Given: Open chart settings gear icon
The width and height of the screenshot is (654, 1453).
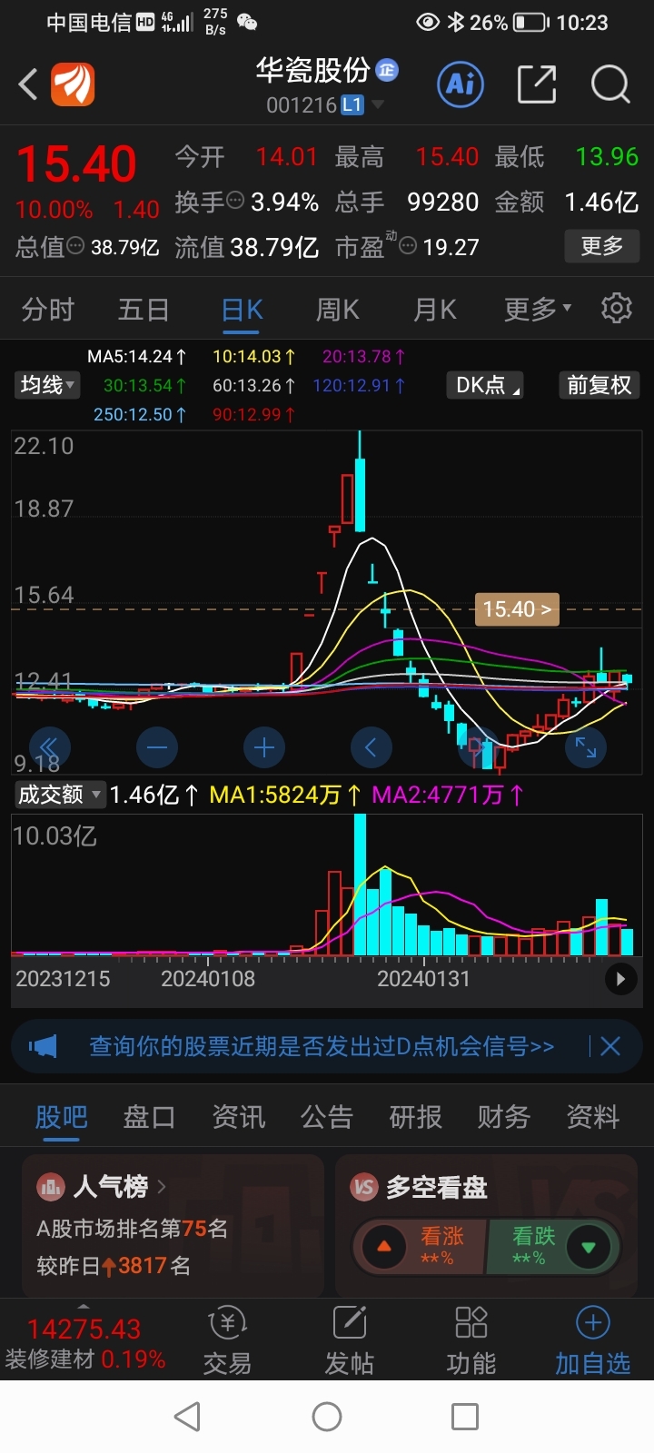Looking at the screenshot, I should 617,309.
